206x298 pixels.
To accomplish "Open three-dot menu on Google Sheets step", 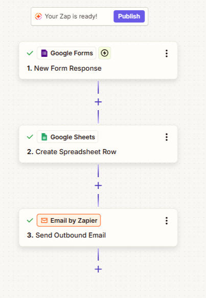I will tap(167, 137).
